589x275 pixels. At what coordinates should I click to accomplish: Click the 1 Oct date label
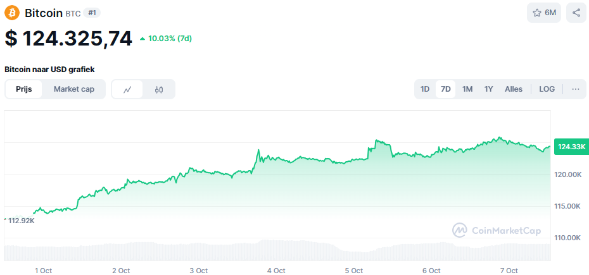click(43, 271)
